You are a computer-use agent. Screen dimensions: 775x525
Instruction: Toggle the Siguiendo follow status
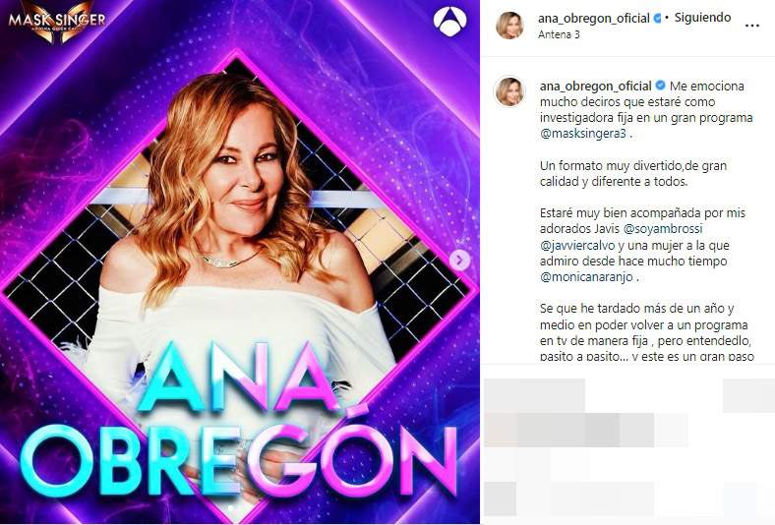pyautogui.click(x=703, y=18)
